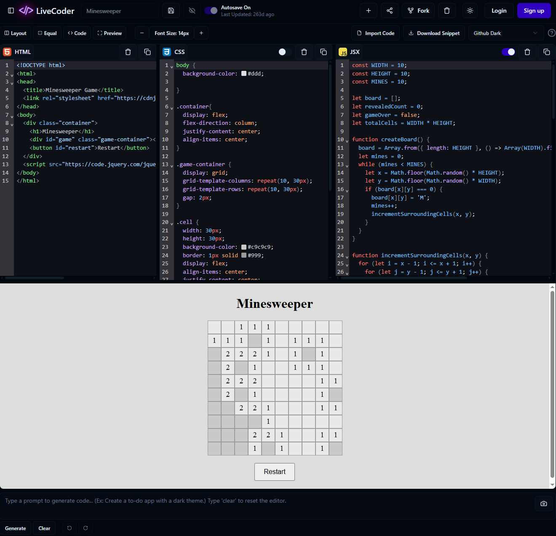Edit the Minesweeper project name field
The width and height of the screenshot is (556, 536).
click(120, 11)
